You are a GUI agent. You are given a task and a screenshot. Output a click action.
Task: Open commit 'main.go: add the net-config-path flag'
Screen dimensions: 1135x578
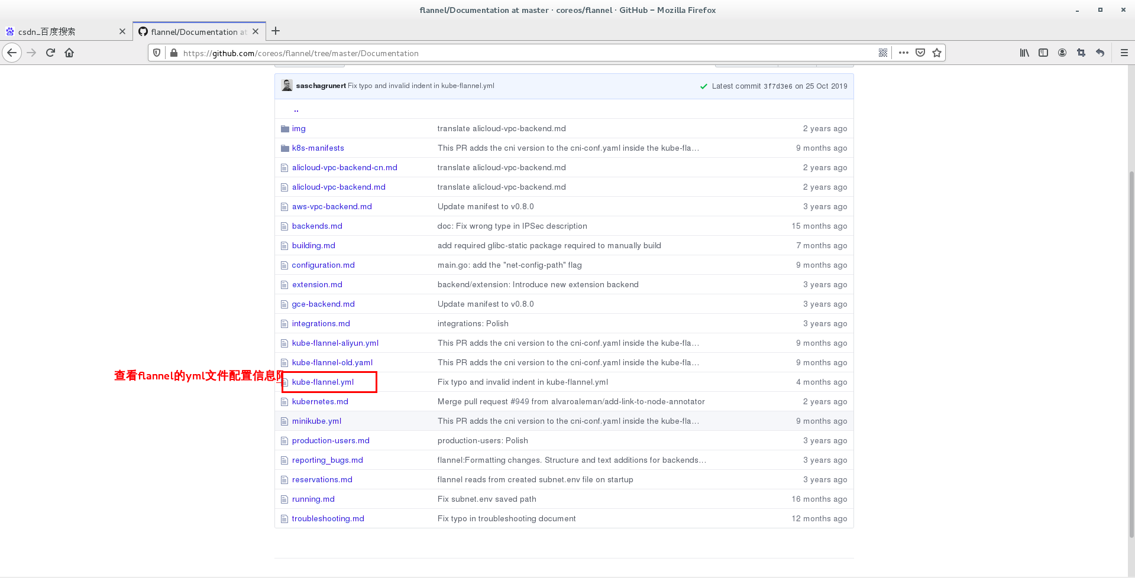pyautogui.click(x=509, y=265)
